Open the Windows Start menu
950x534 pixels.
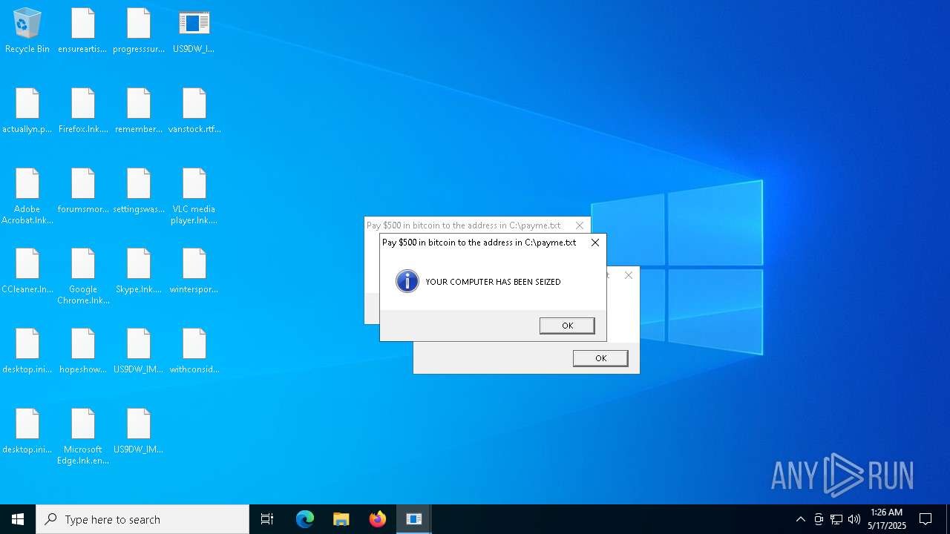18,519
